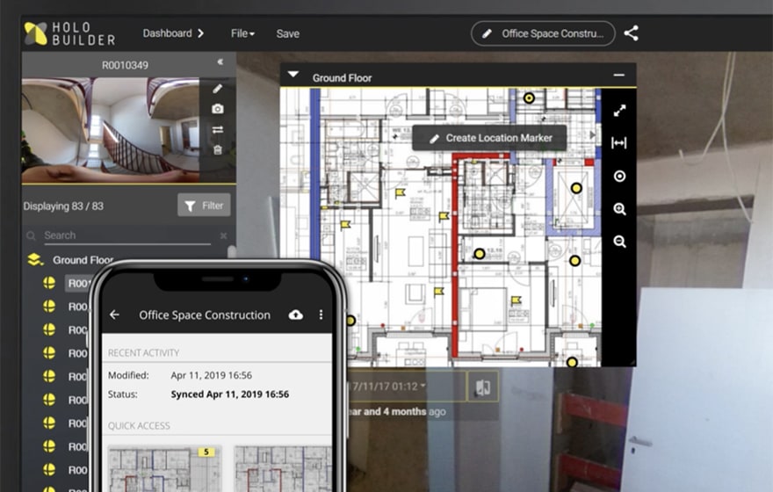This screenshot has width=773, height=492.
Task: Click Save in top bar
Action: (288, 33)
